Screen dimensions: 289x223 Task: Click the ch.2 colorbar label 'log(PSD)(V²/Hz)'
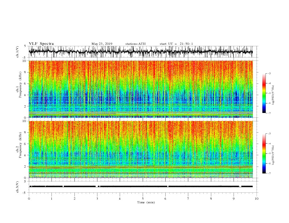[x=273, y=155]
